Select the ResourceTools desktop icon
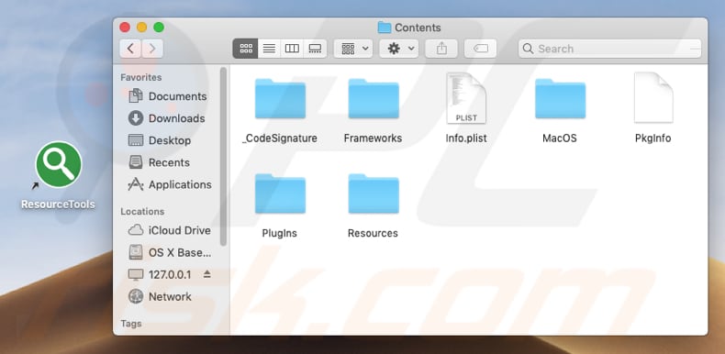 (59, 165)
